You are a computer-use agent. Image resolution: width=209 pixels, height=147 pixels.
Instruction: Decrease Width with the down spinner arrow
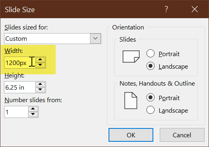(x=40, y=65)
